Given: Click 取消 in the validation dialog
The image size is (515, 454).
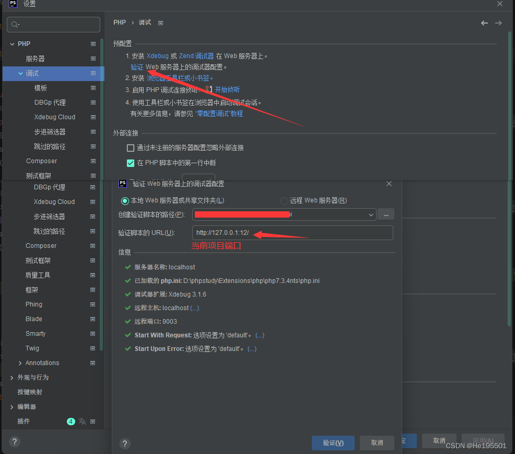Looking at the screenshot, I should 377,443.
